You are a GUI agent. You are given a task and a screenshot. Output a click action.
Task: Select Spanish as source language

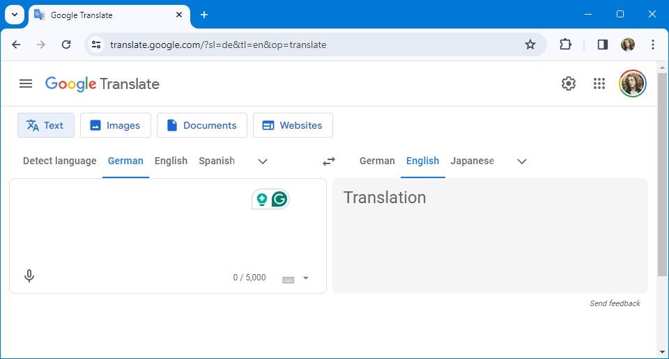coord(217,161)
